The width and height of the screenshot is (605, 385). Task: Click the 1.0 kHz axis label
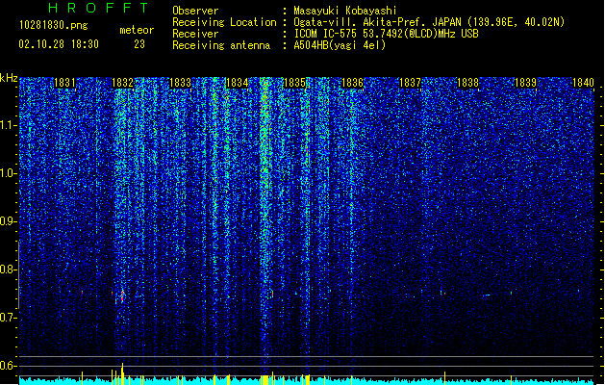point(8,173)
